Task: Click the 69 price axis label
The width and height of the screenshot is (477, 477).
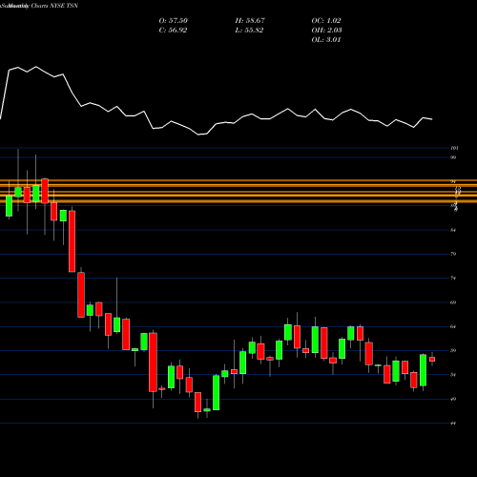Action: tap(453, 302)
